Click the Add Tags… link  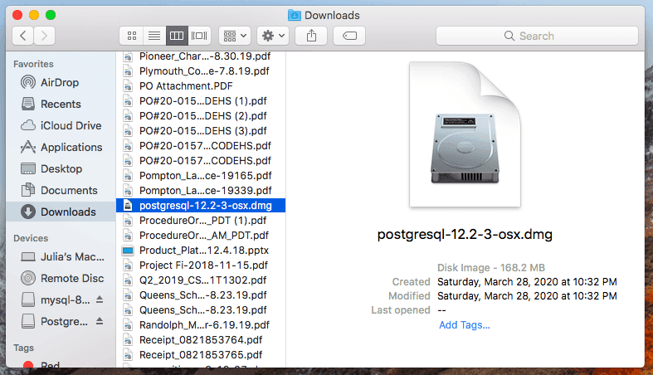[464, 324]
